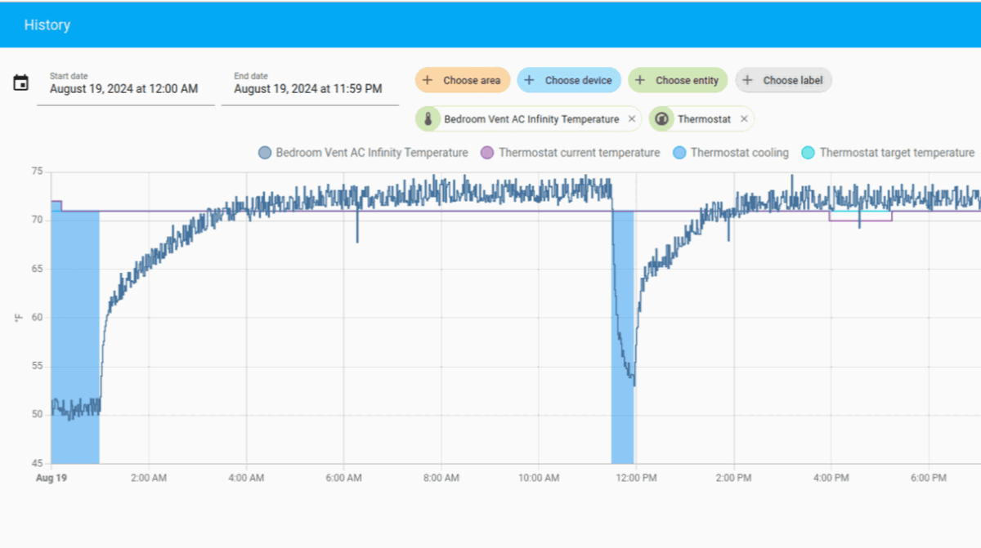Select the Choose device filter
This screenshot has height=548, width=981.
[569, 80]
